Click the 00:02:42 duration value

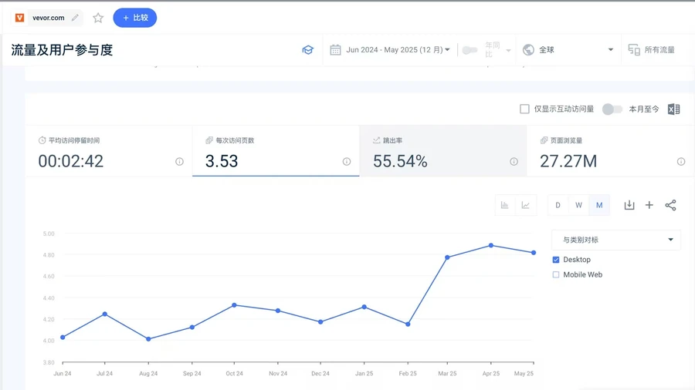[71, 161]
